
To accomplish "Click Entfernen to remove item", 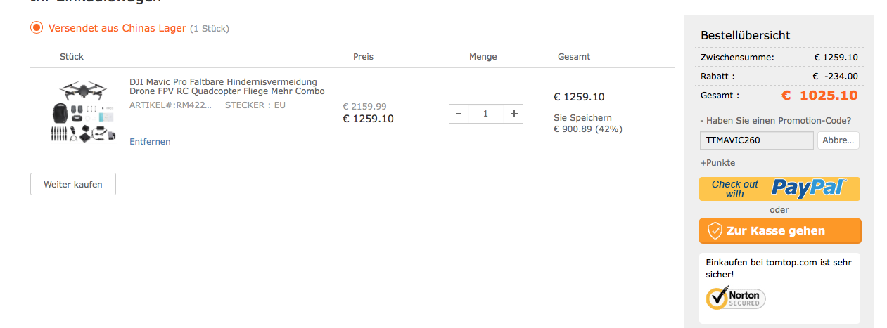I will [150, 142].
